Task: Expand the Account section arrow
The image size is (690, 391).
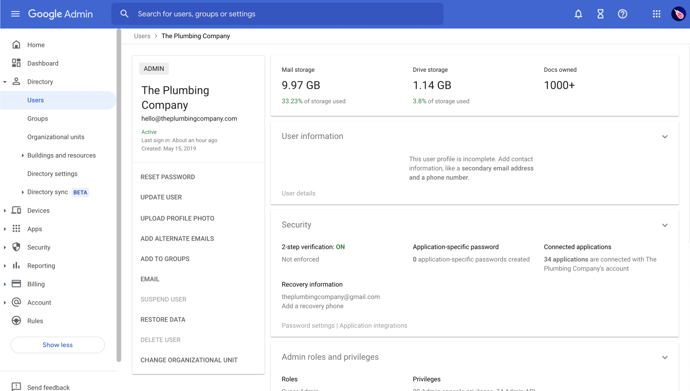Action: tap(5, 303)
